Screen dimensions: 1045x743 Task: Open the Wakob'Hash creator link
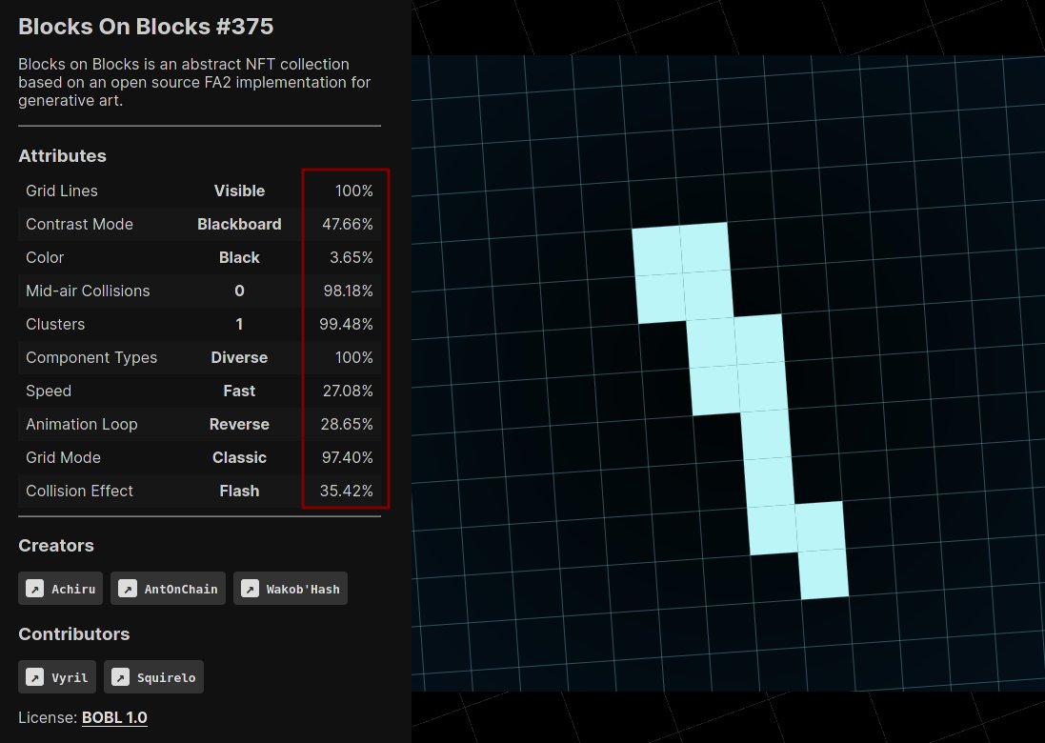point(290,589)
